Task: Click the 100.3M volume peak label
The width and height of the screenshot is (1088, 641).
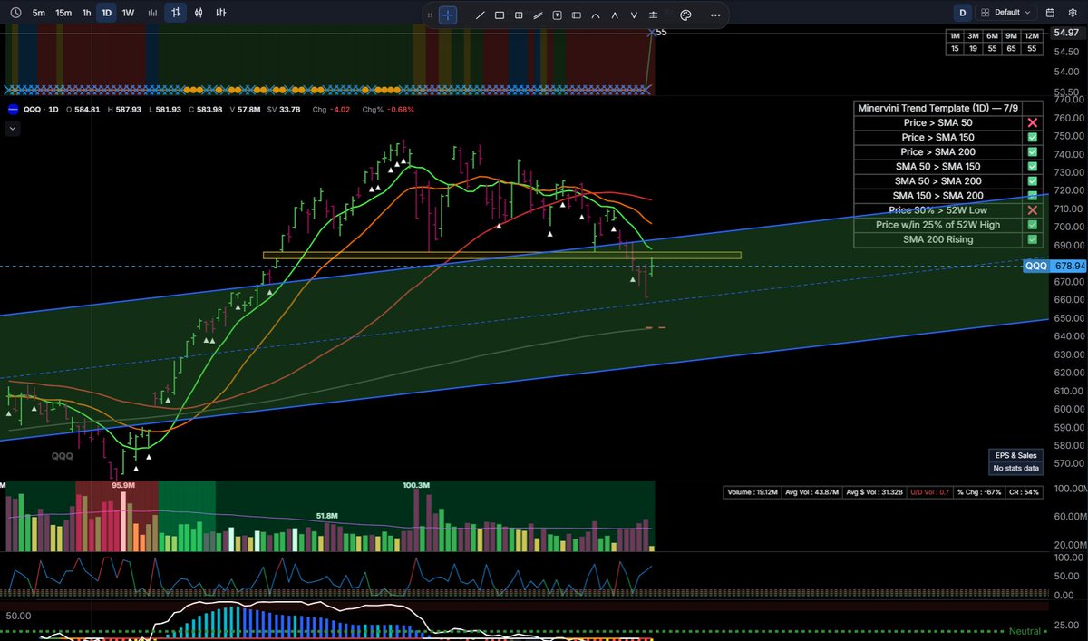Action: pos(418,486)
